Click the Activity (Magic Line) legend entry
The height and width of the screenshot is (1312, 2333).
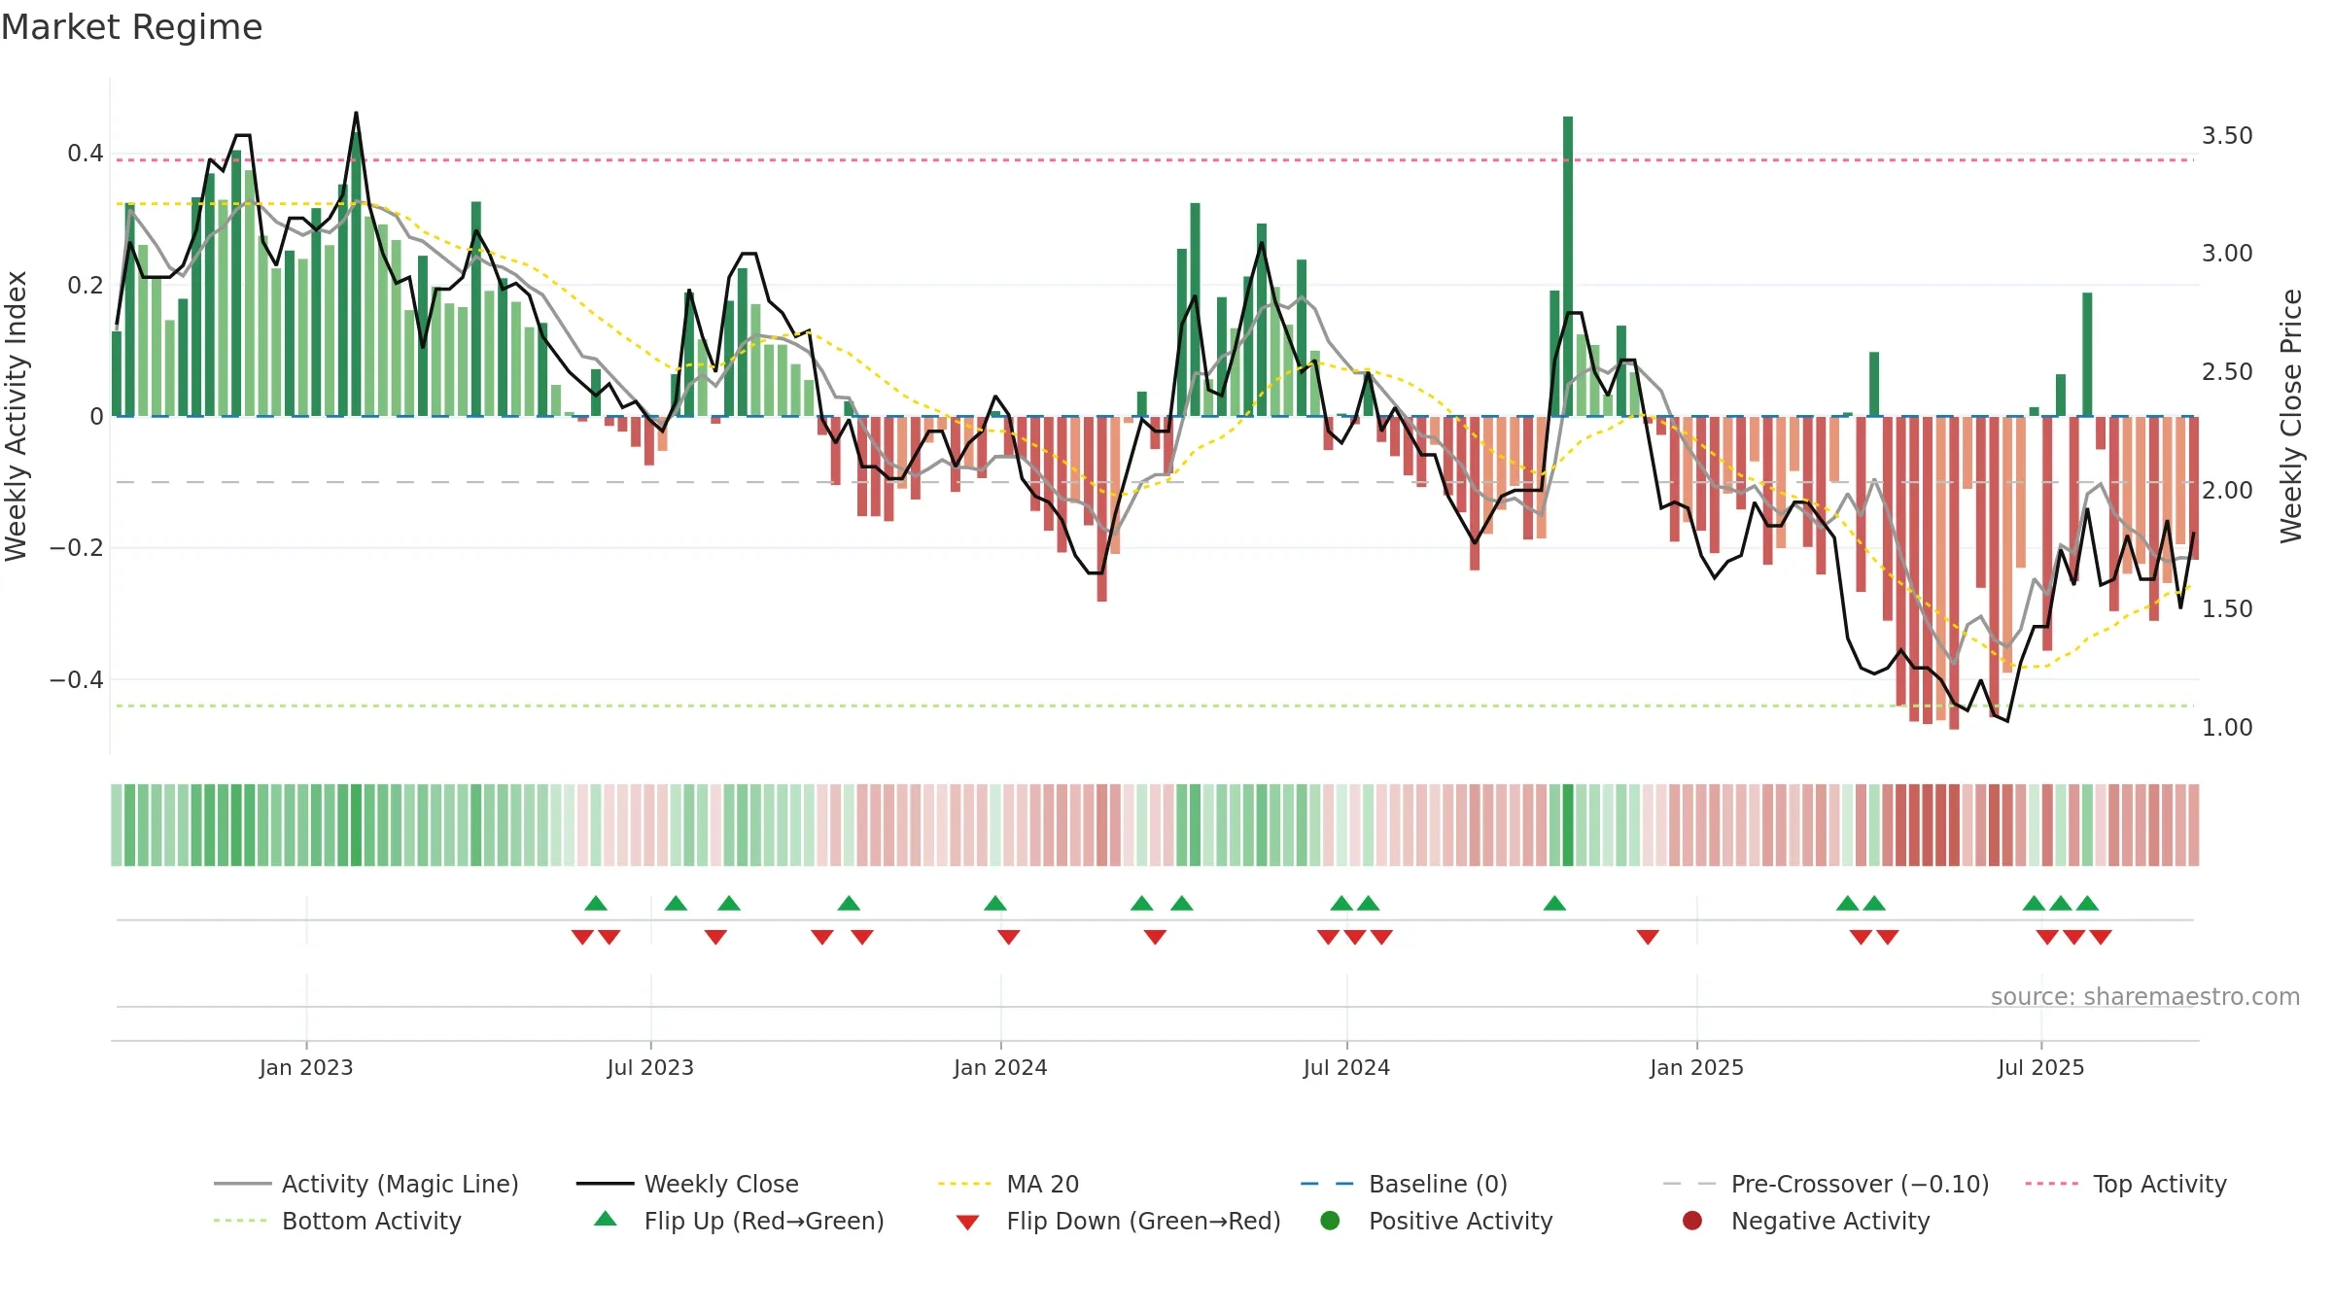click(366, 1184)
